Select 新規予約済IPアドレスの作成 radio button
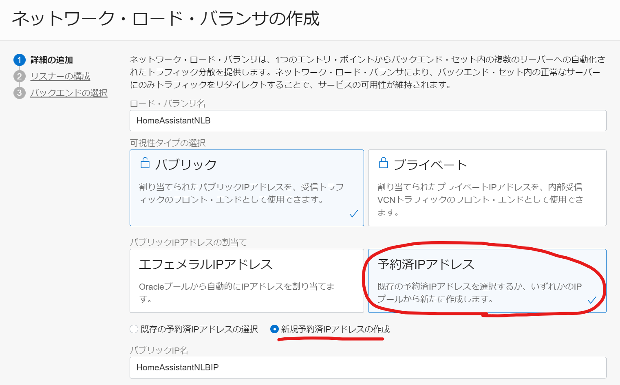This screenshot has height=385, width=620. 274,329
